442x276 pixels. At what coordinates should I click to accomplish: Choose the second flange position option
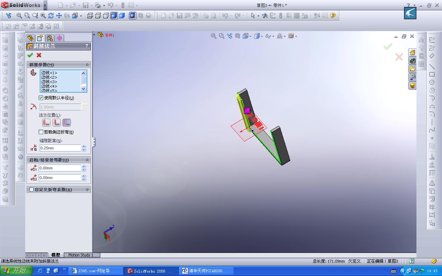coord(56,122)
